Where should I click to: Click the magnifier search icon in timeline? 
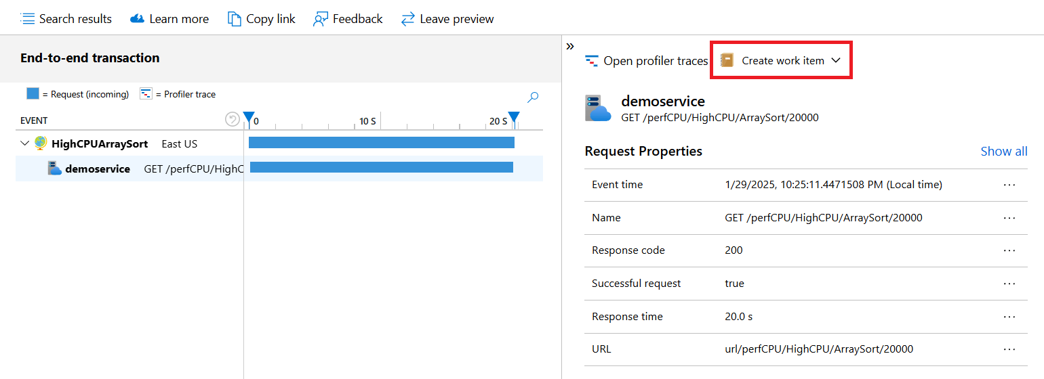click(x=533, y=97)
